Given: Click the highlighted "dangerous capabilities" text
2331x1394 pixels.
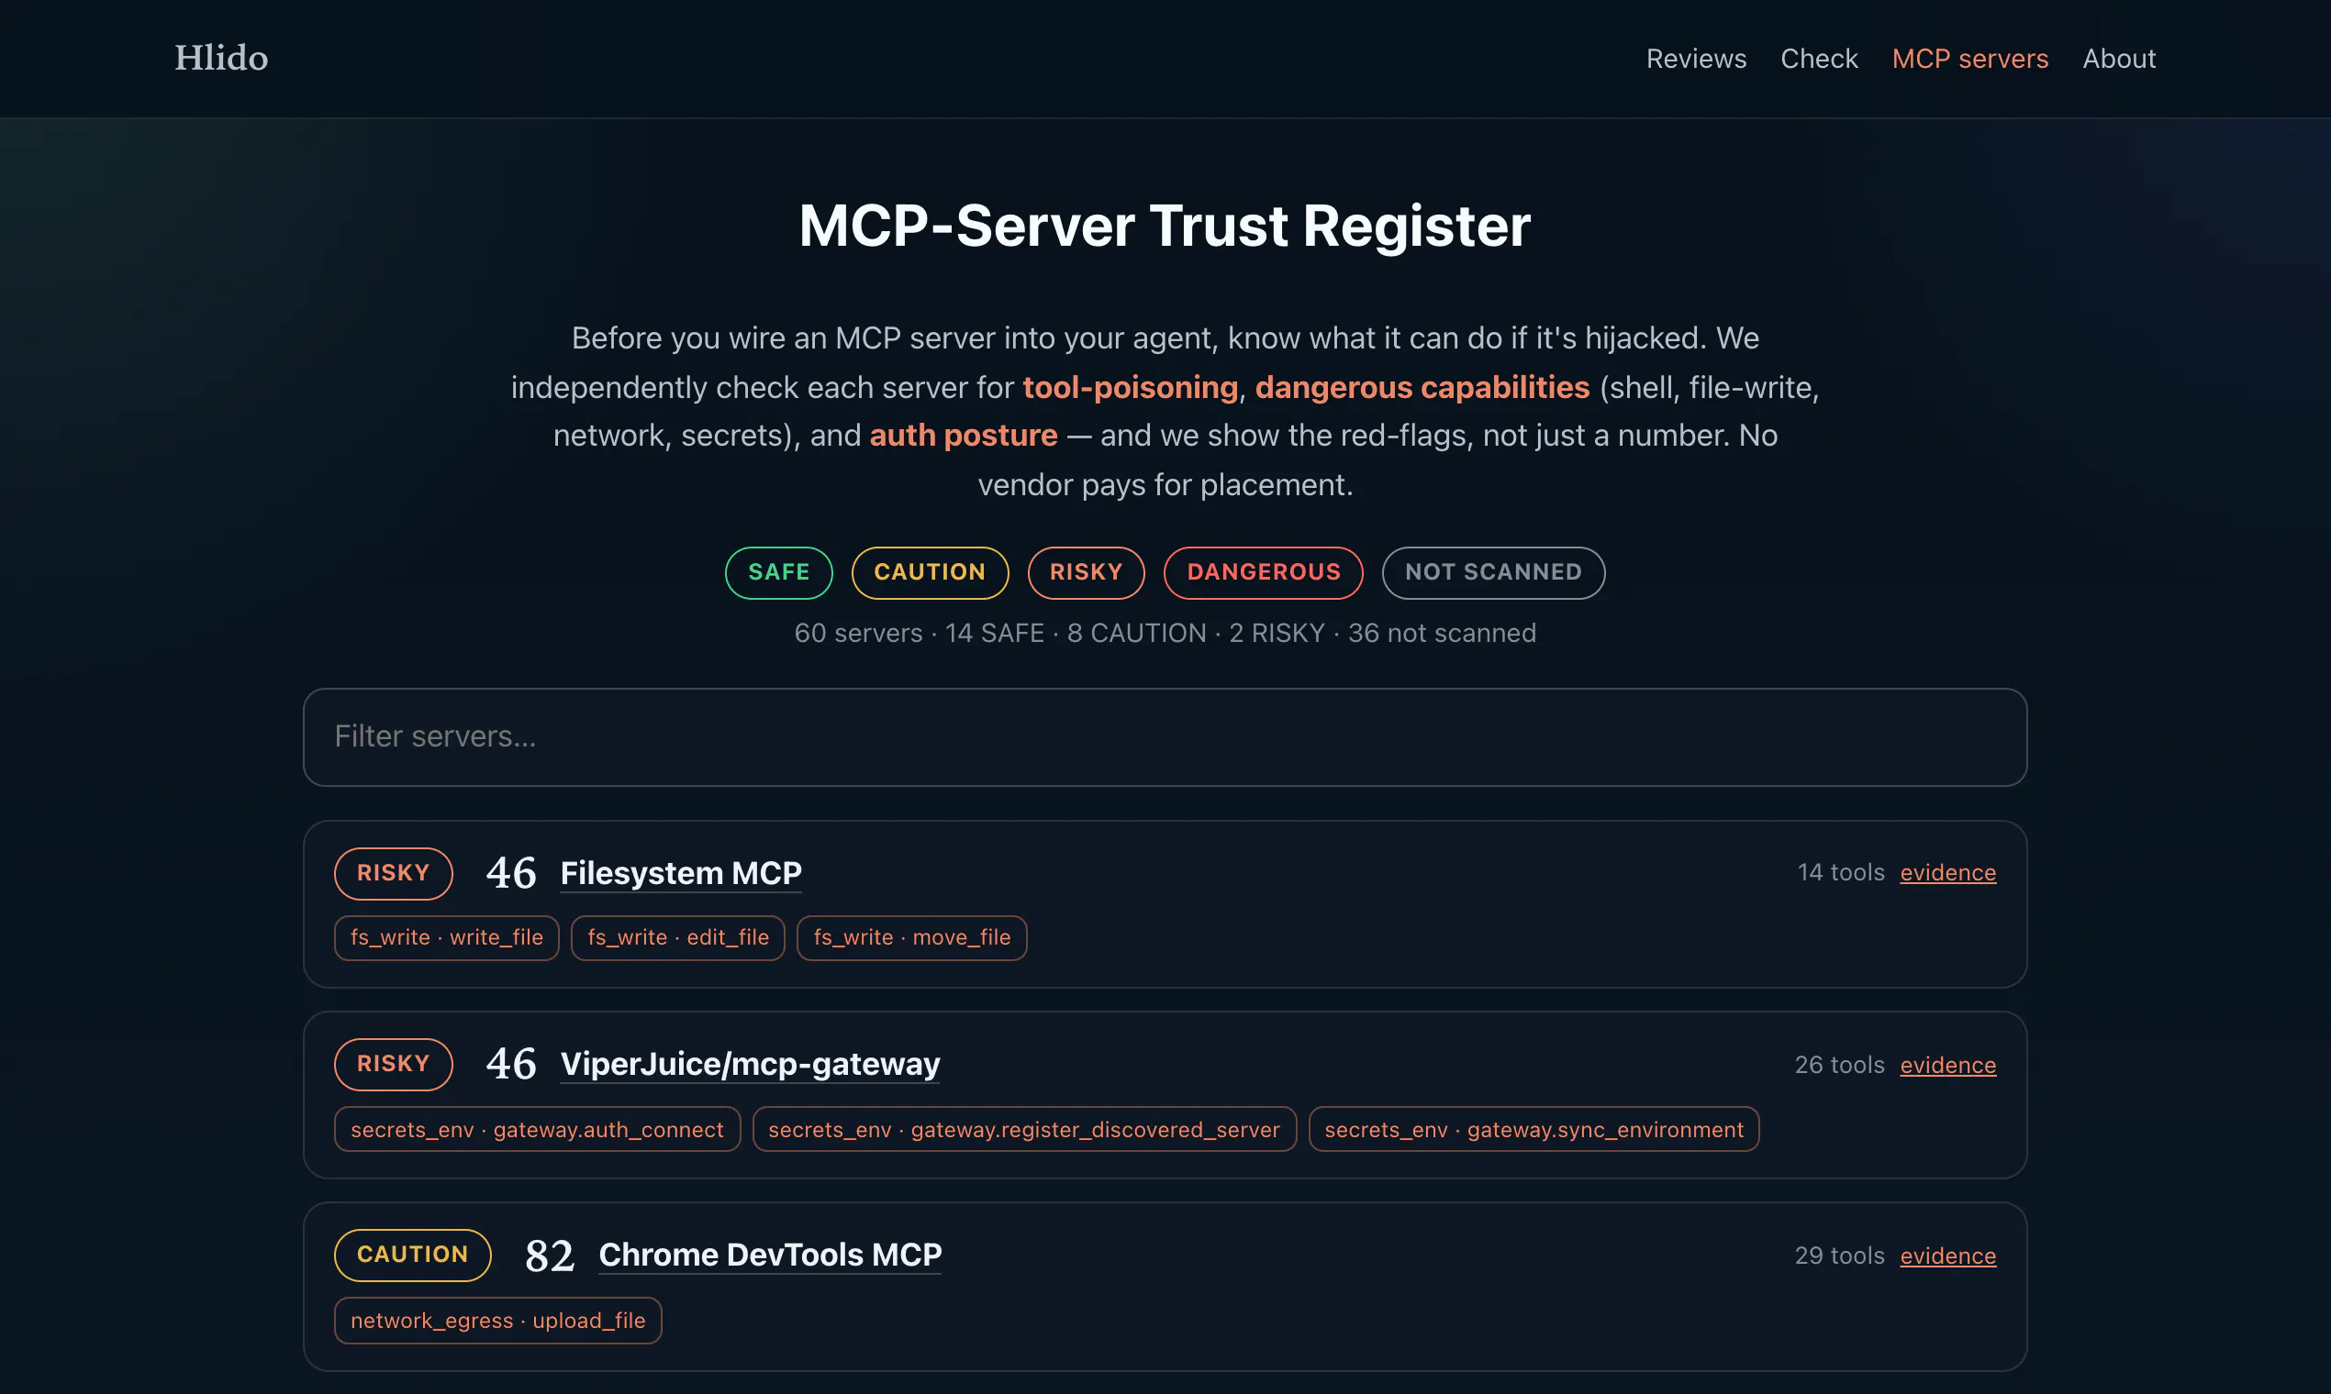Looking at the screenshot, I should (x=1422, y=387).
